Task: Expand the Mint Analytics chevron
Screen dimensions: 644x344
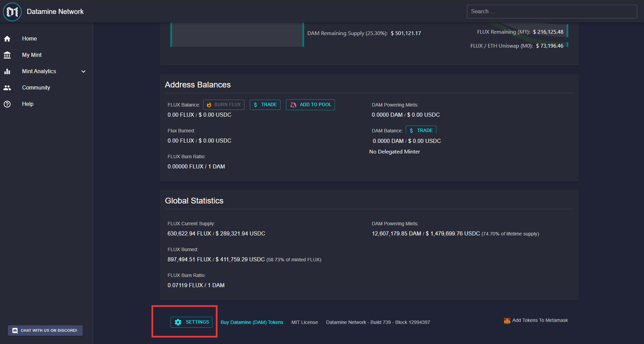Action: click(83, 71)
